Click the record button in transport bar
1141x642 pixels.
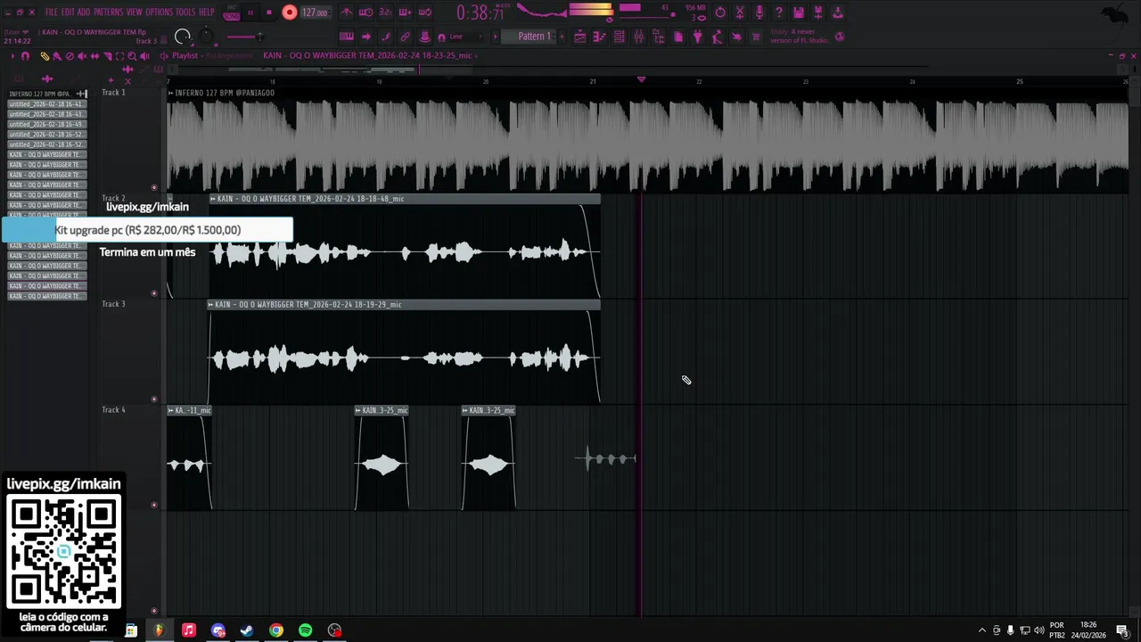290,12
